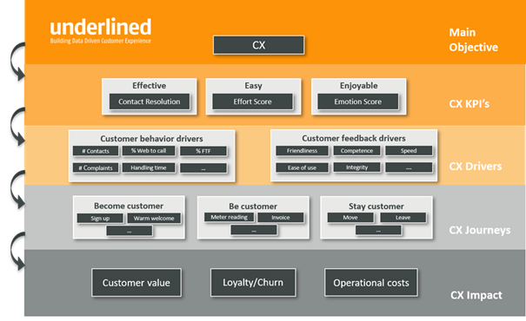Click the Effective heading
The image size is (526, 321).
[x=149, y=86]
